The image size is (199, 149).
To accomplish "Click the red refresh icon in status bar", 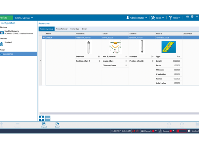I will [133, 131].
